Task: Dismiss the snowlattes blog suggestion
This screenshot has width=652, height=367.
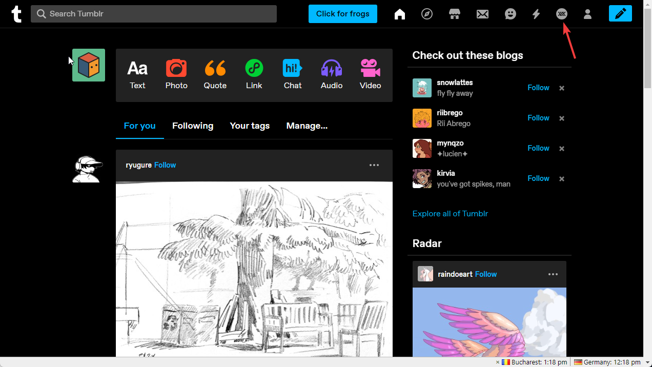Action: (x=562, y=88)
